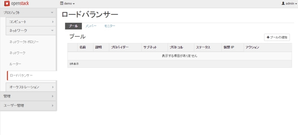
Task: Switch to the プール tab
Action: click(73, 26)
